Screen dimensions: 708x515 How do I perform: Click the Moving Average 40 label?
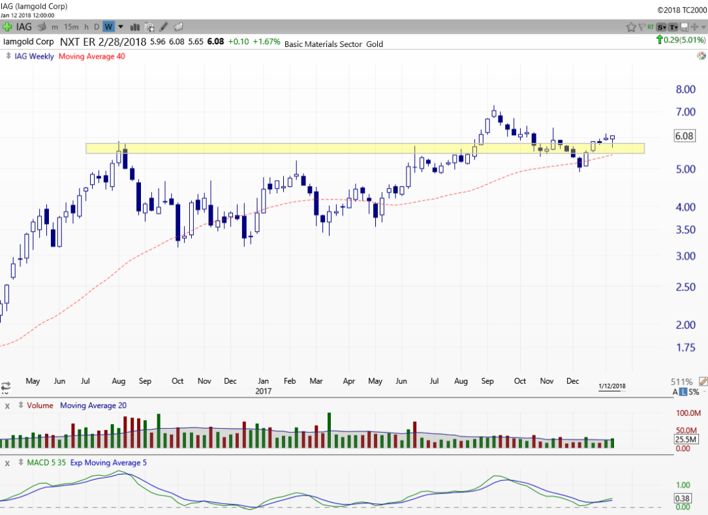click(x=92, y=56)
